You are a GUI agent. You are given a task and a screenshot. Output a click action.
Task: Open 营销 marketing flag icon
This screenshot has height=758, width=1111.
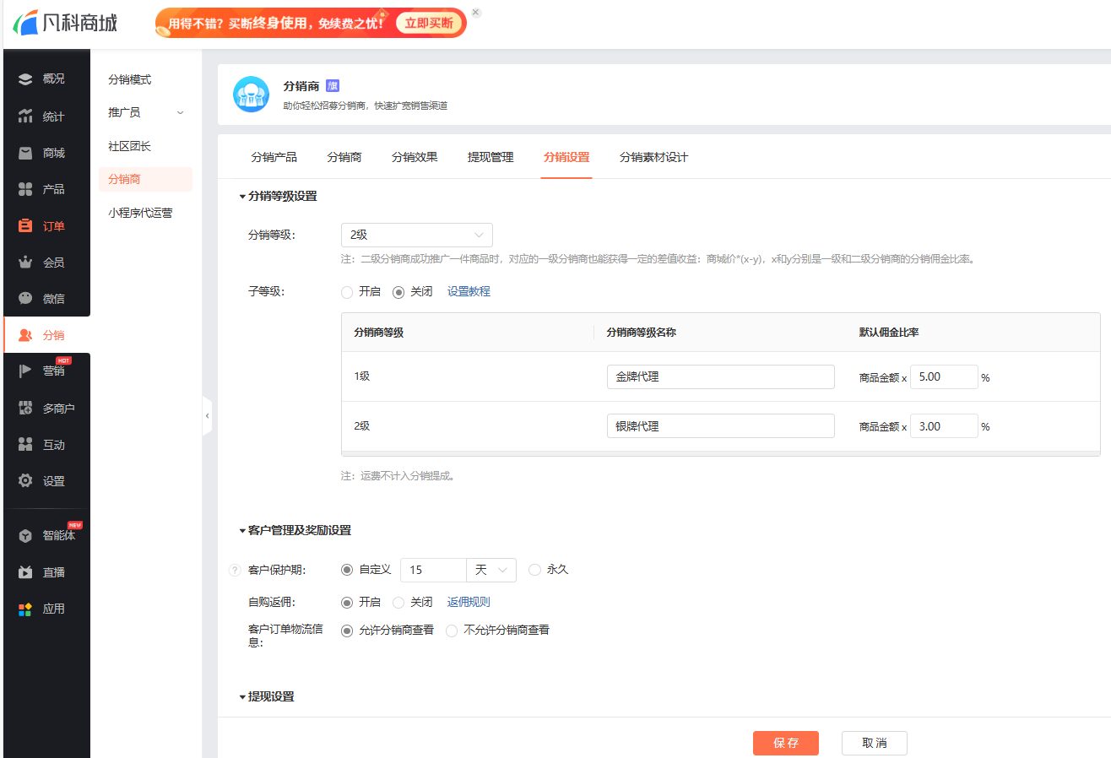coord(25,371)
